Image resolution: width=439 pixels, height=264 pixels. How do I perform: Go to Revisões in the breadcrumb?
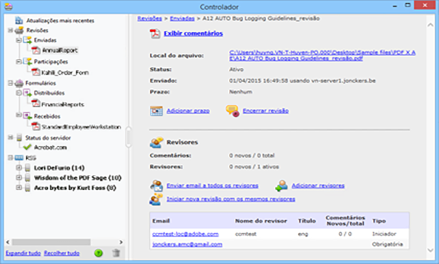pos(150,19)
